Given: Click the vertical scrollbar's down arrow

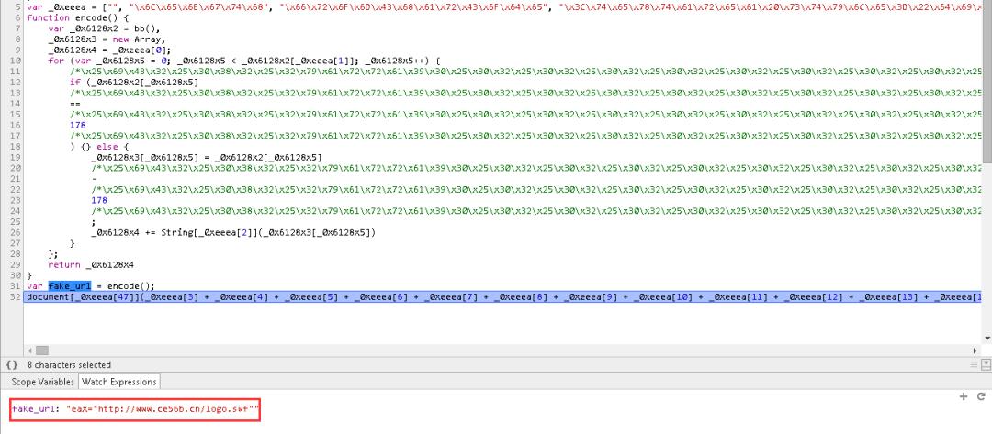Looking at the screenshot, I should (986, 339).
